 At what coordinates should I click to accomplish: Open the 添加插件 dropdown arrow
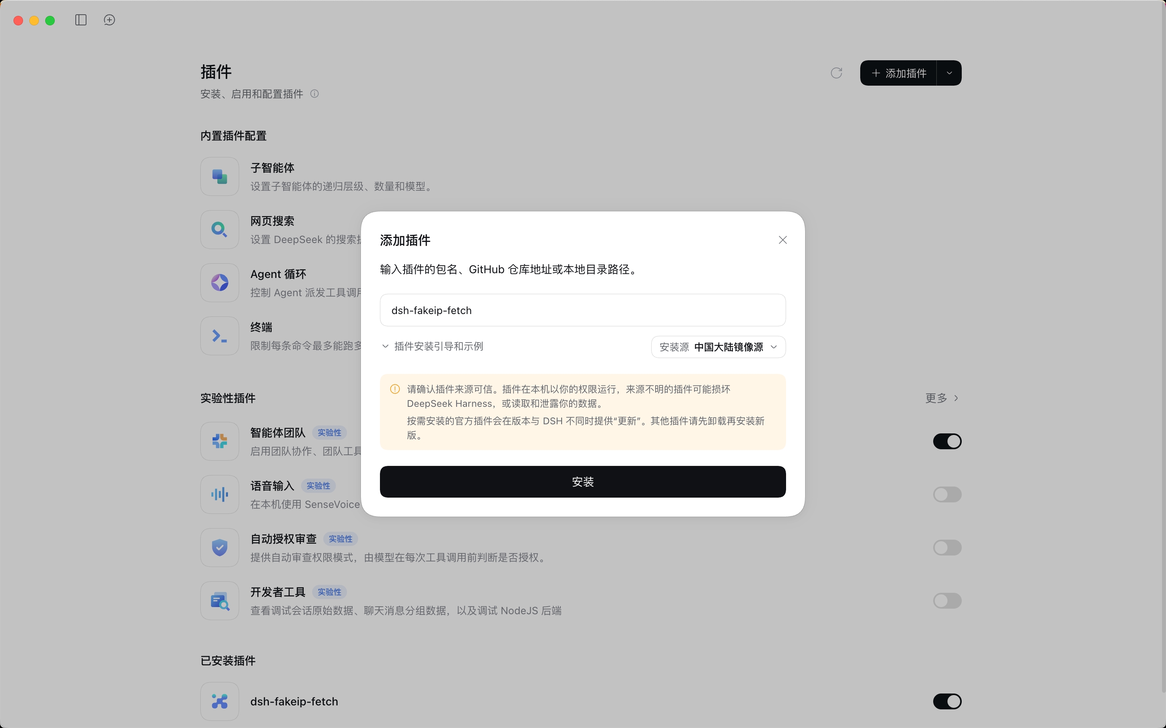pos(949,73)
